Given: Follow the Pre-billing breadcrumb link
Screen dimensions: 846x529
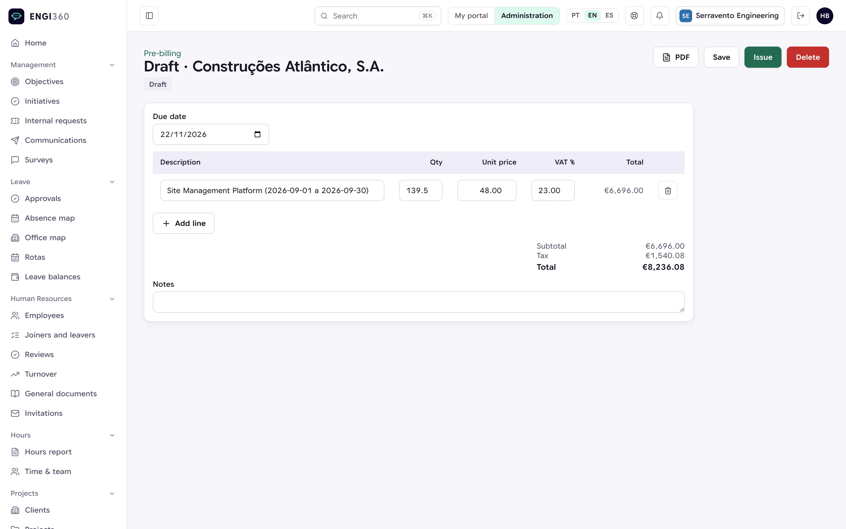Looking at the screenshot, I should click(162, 53).
